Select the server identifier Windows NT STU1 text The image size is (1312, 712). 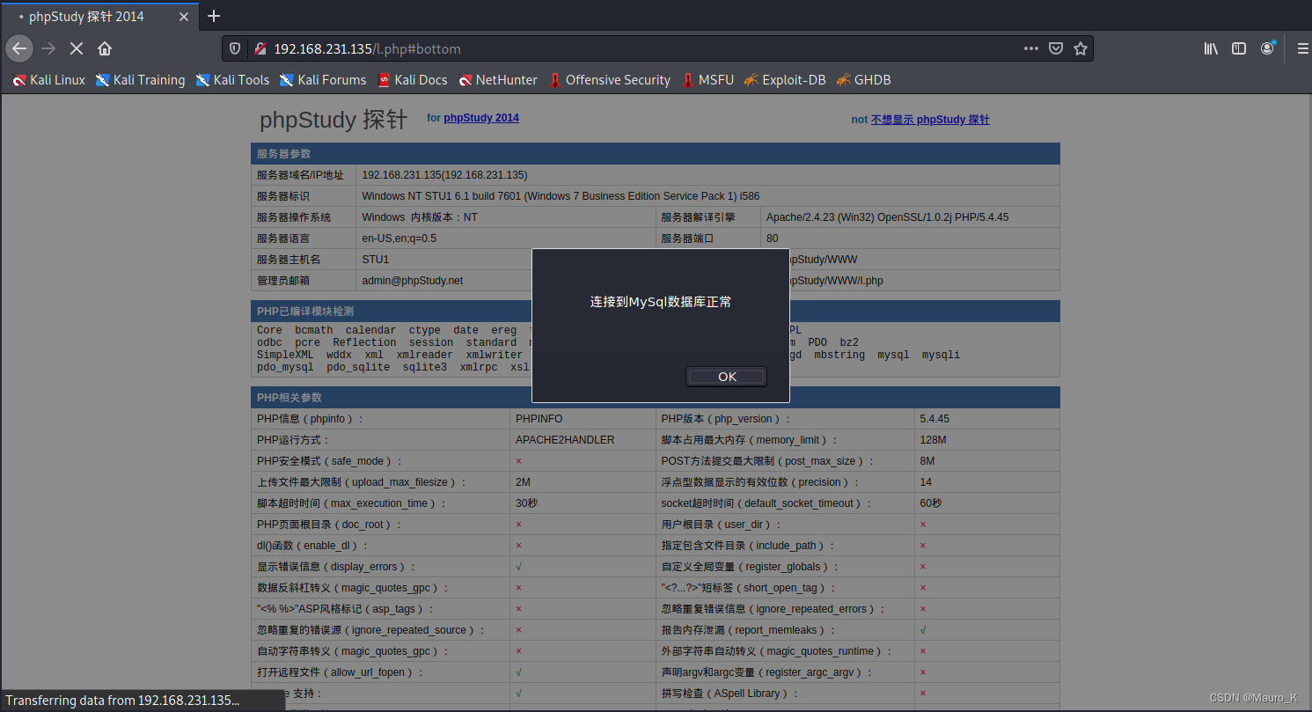click(561, 196)
